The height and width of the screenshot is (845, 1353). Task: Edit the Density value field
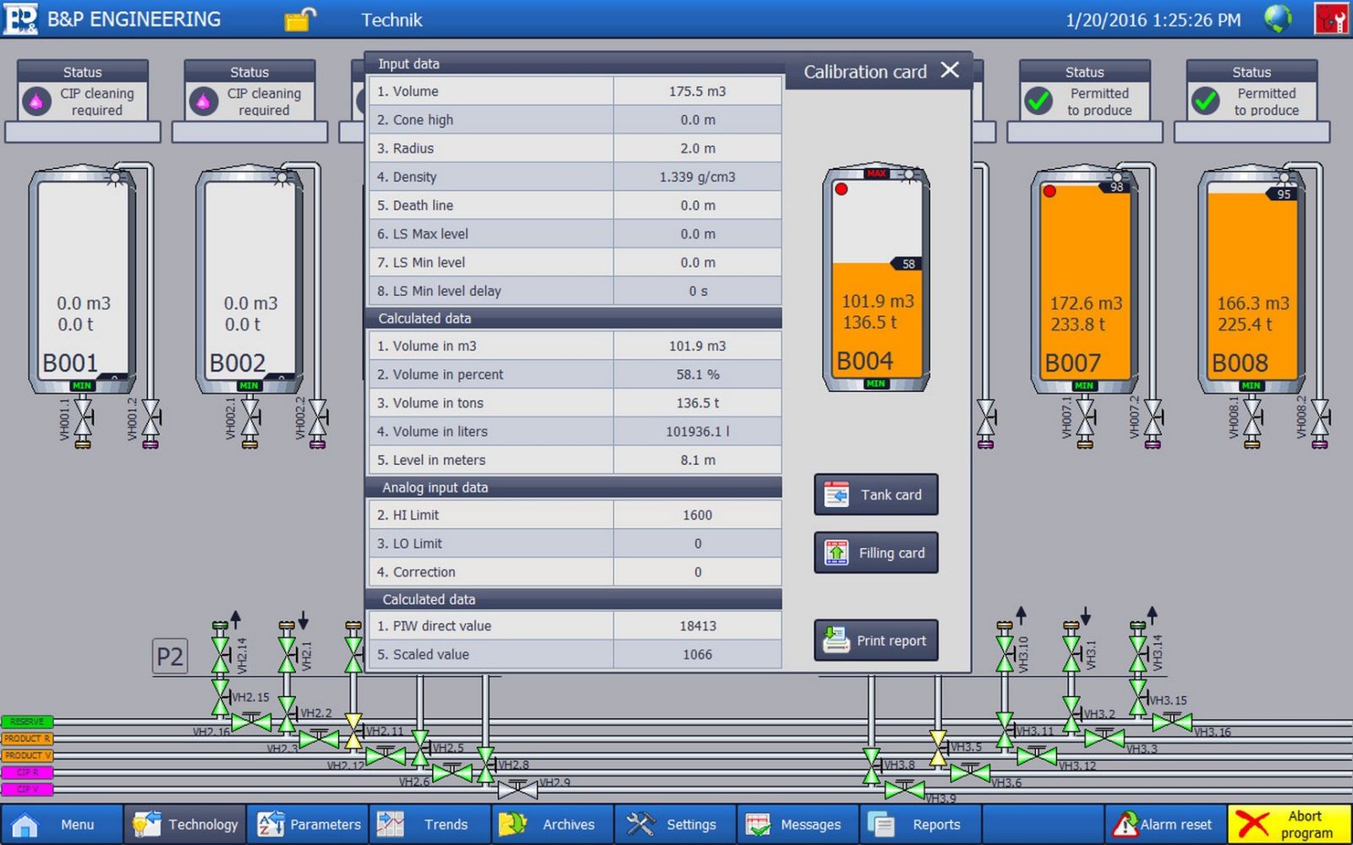697,177
